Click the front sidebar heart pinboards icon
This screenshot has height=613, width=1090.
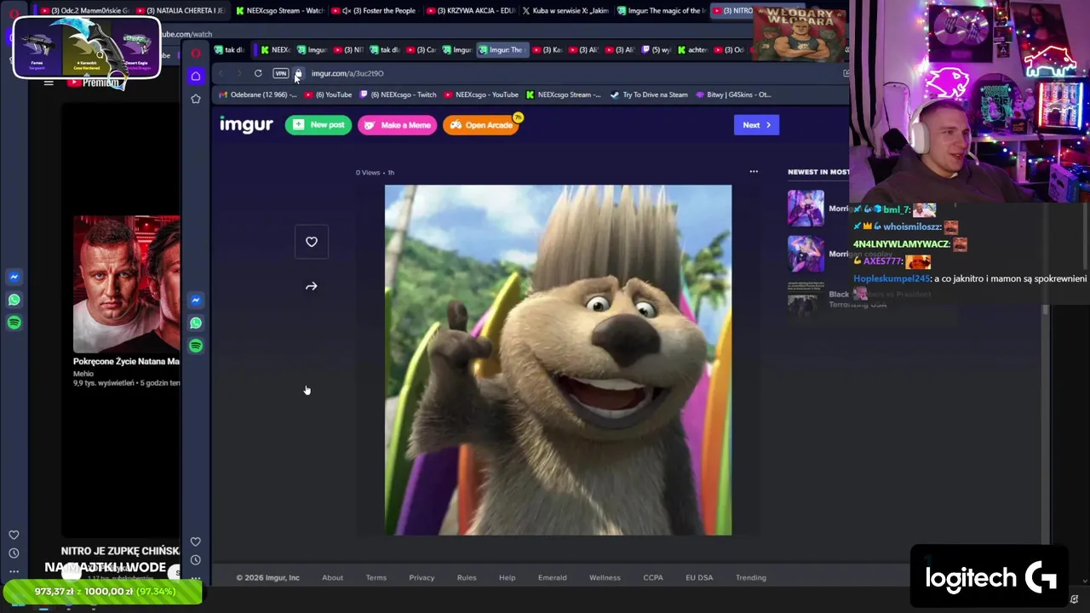click(196, 541)
